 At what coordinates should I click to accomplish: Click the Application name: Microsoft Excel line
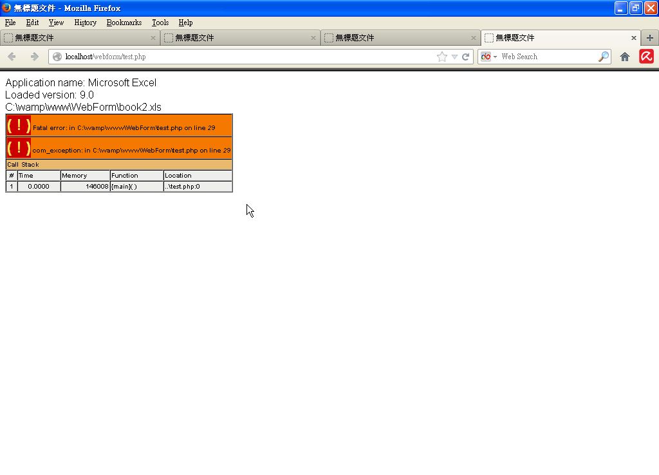80,83
